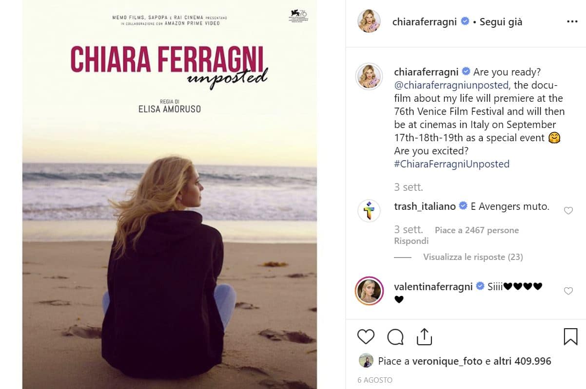This screenshot has width=586, height=389.
Task: Like the trash_italiano comment
Action: 568,211
